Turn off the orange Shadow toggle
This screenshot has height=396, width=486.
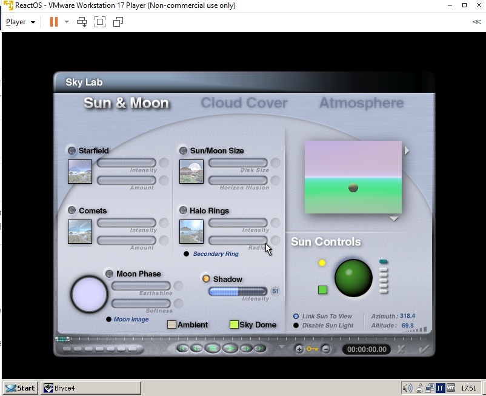coord(206,279)
